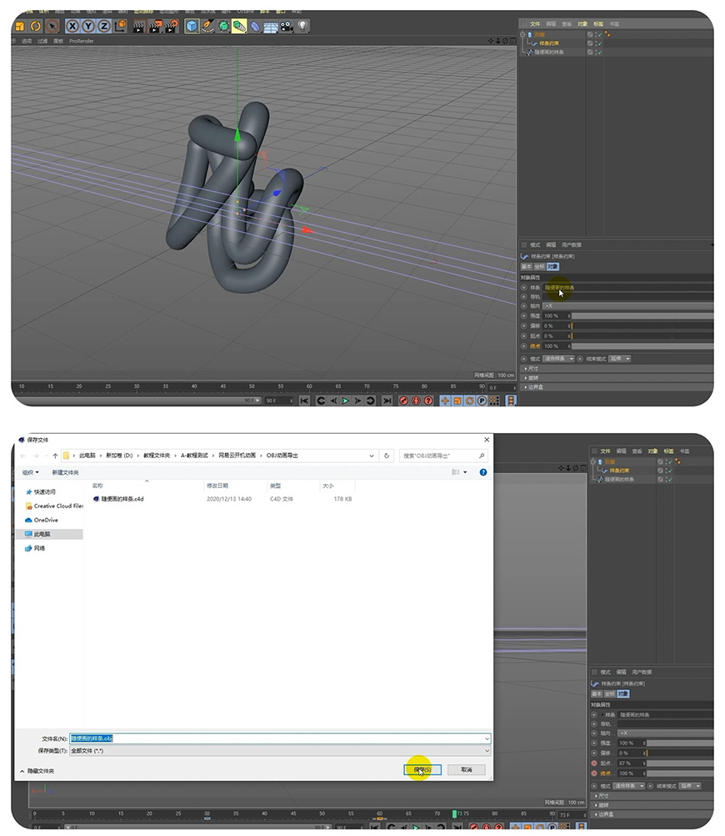The width and height of the screenshot is (725, 836).
Task: Expand the 尺寸 section
Action: point(532,368)
